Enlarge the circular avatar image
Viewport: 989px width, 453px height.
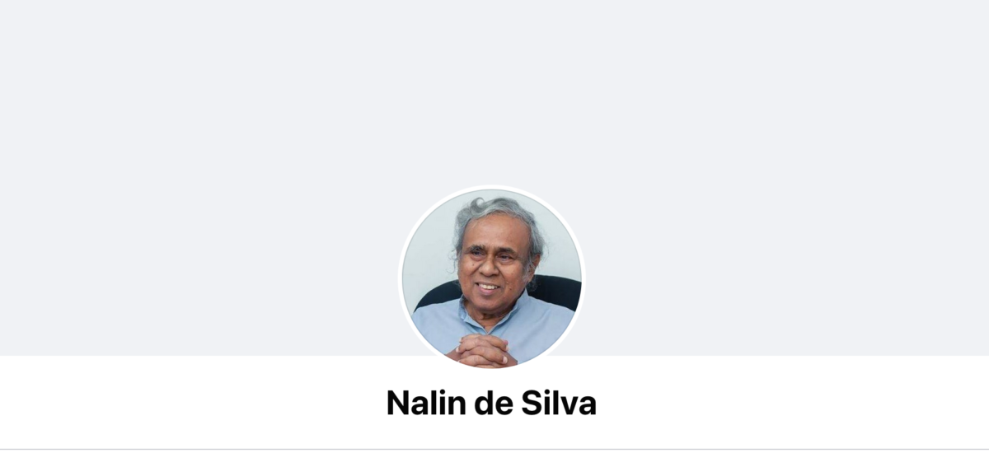pyautogui.click(x=492, y=278)
